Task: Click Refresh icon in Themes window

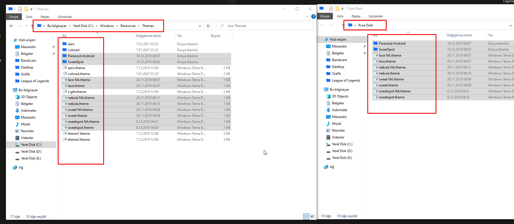Action: (x=208, y=26)
